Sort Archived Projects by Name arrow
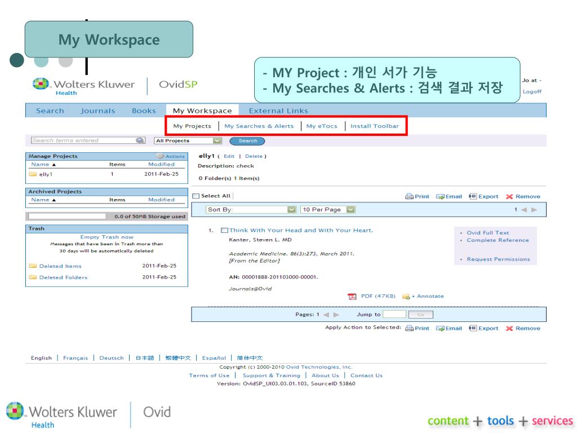 54,200
